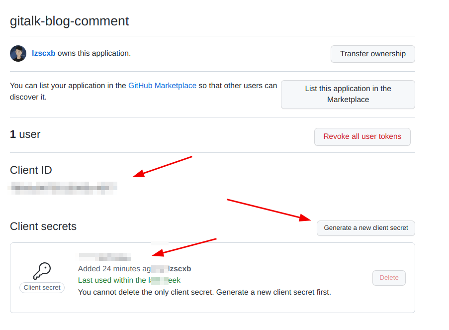Click lzscxb in the 'Added 24 minutes ago' line
Screen dimensions: 449x330
click(180, 269)
